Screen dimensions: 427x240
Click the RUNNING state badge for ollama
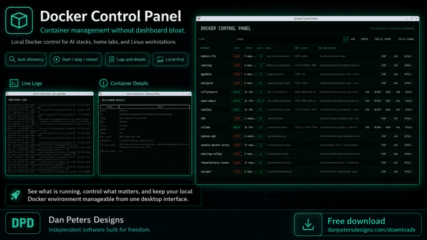pyautogui.click(x=236, y=127)
